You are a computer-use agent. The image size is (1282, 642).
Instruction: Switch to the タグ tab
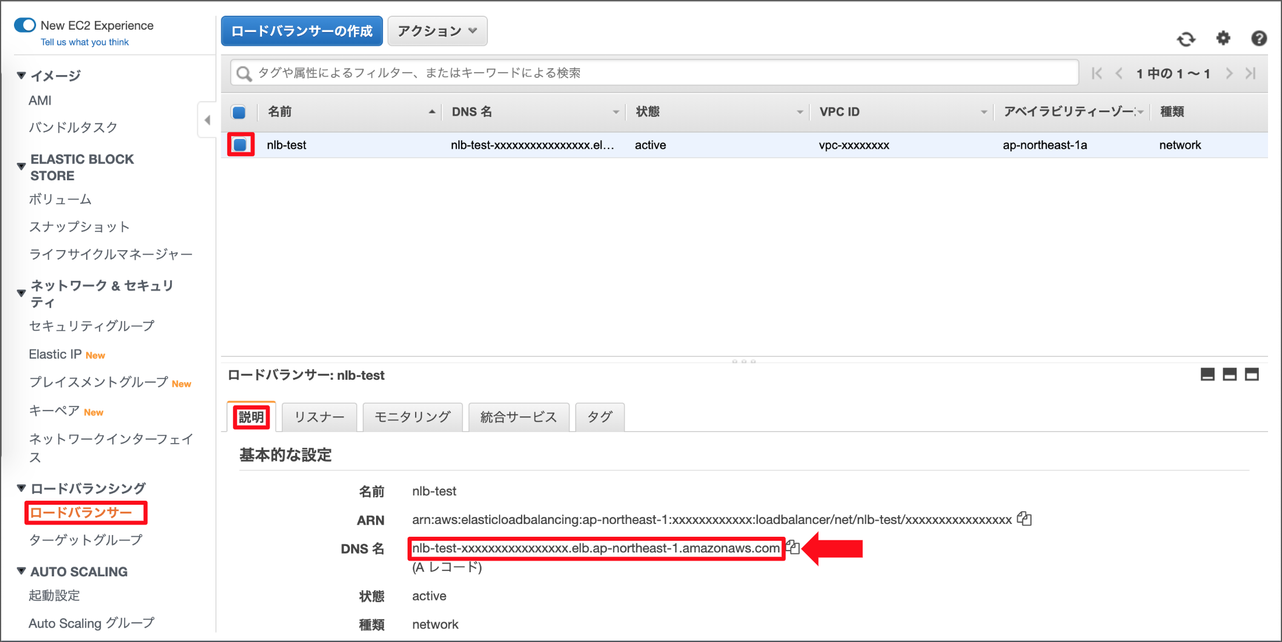[x=600, y=417]
